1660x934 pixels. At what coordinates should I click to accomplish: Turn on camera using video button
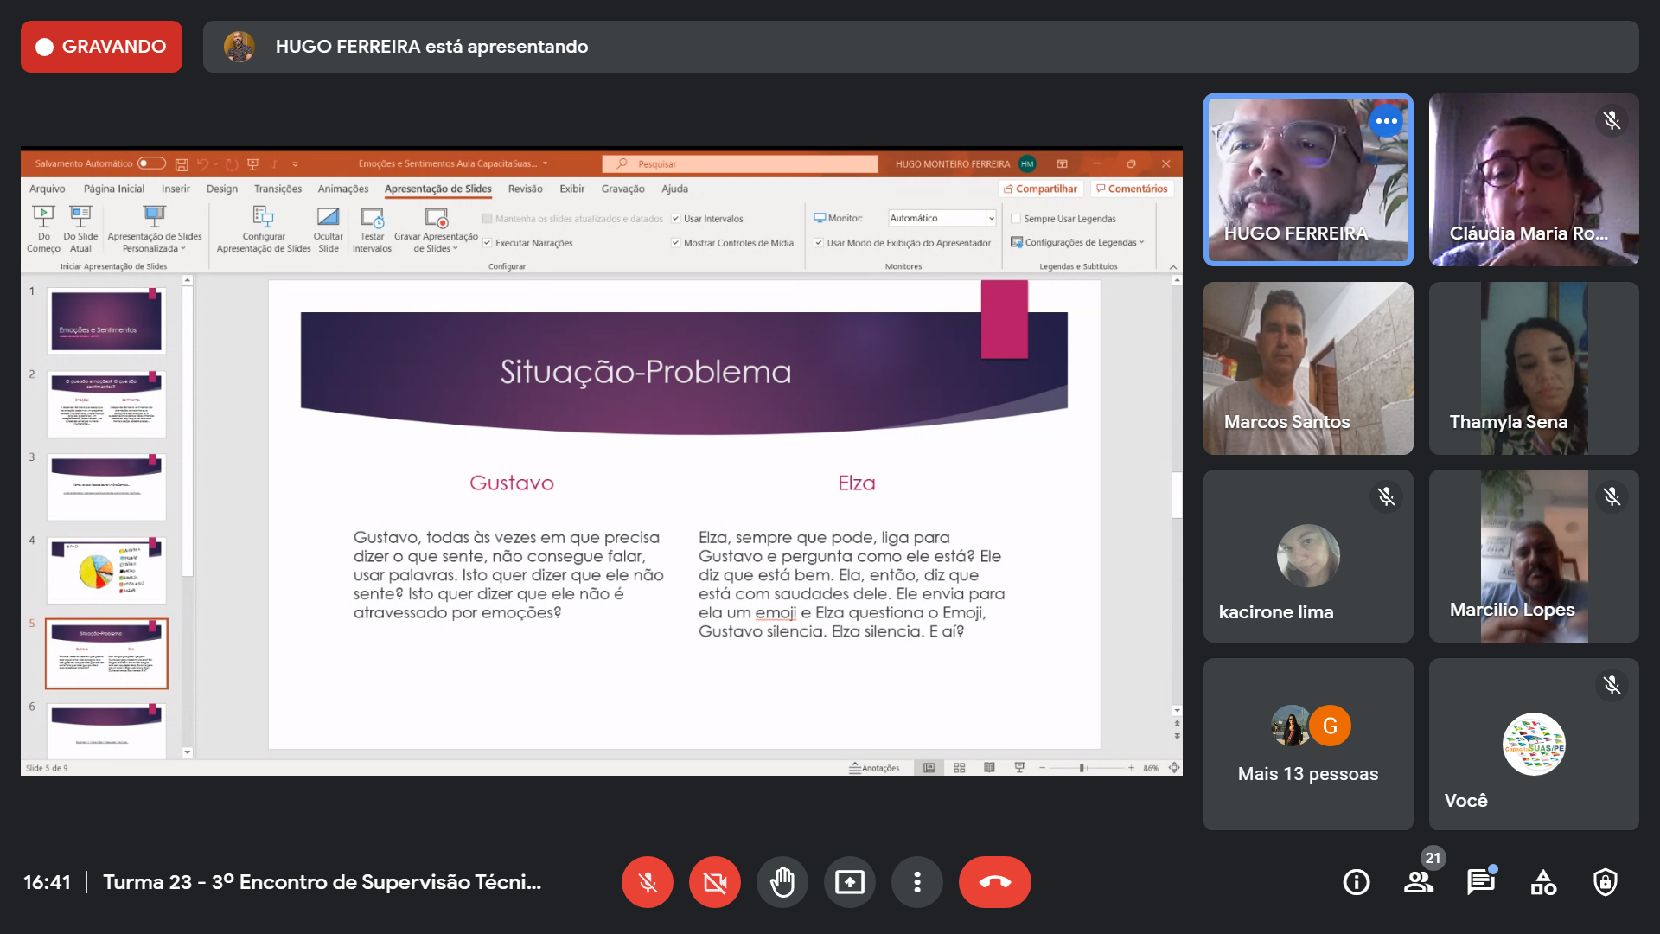point(714,882)
